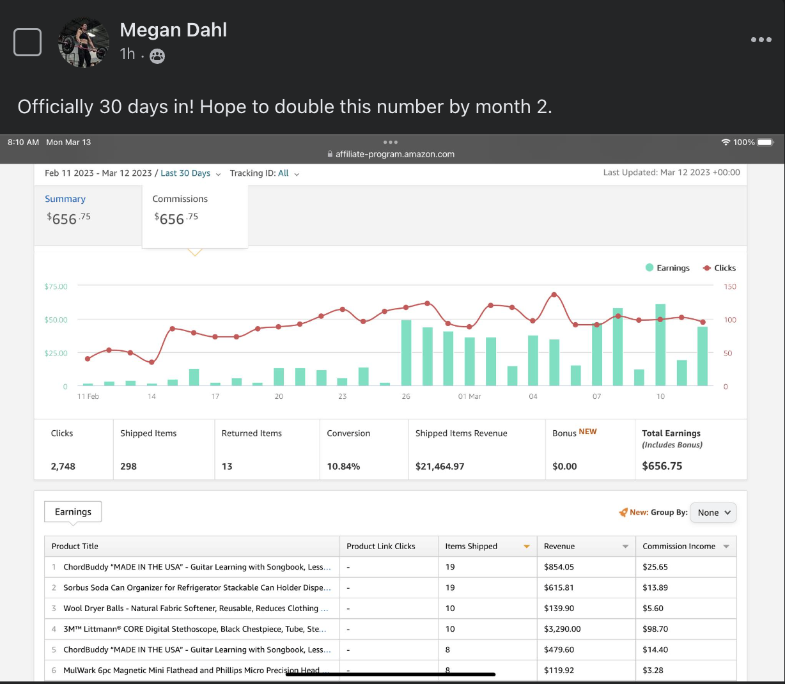Tick the post selection checkbox beside Megan Dahl
Viewport: 785px width, 684px height.
pos(27,42)
